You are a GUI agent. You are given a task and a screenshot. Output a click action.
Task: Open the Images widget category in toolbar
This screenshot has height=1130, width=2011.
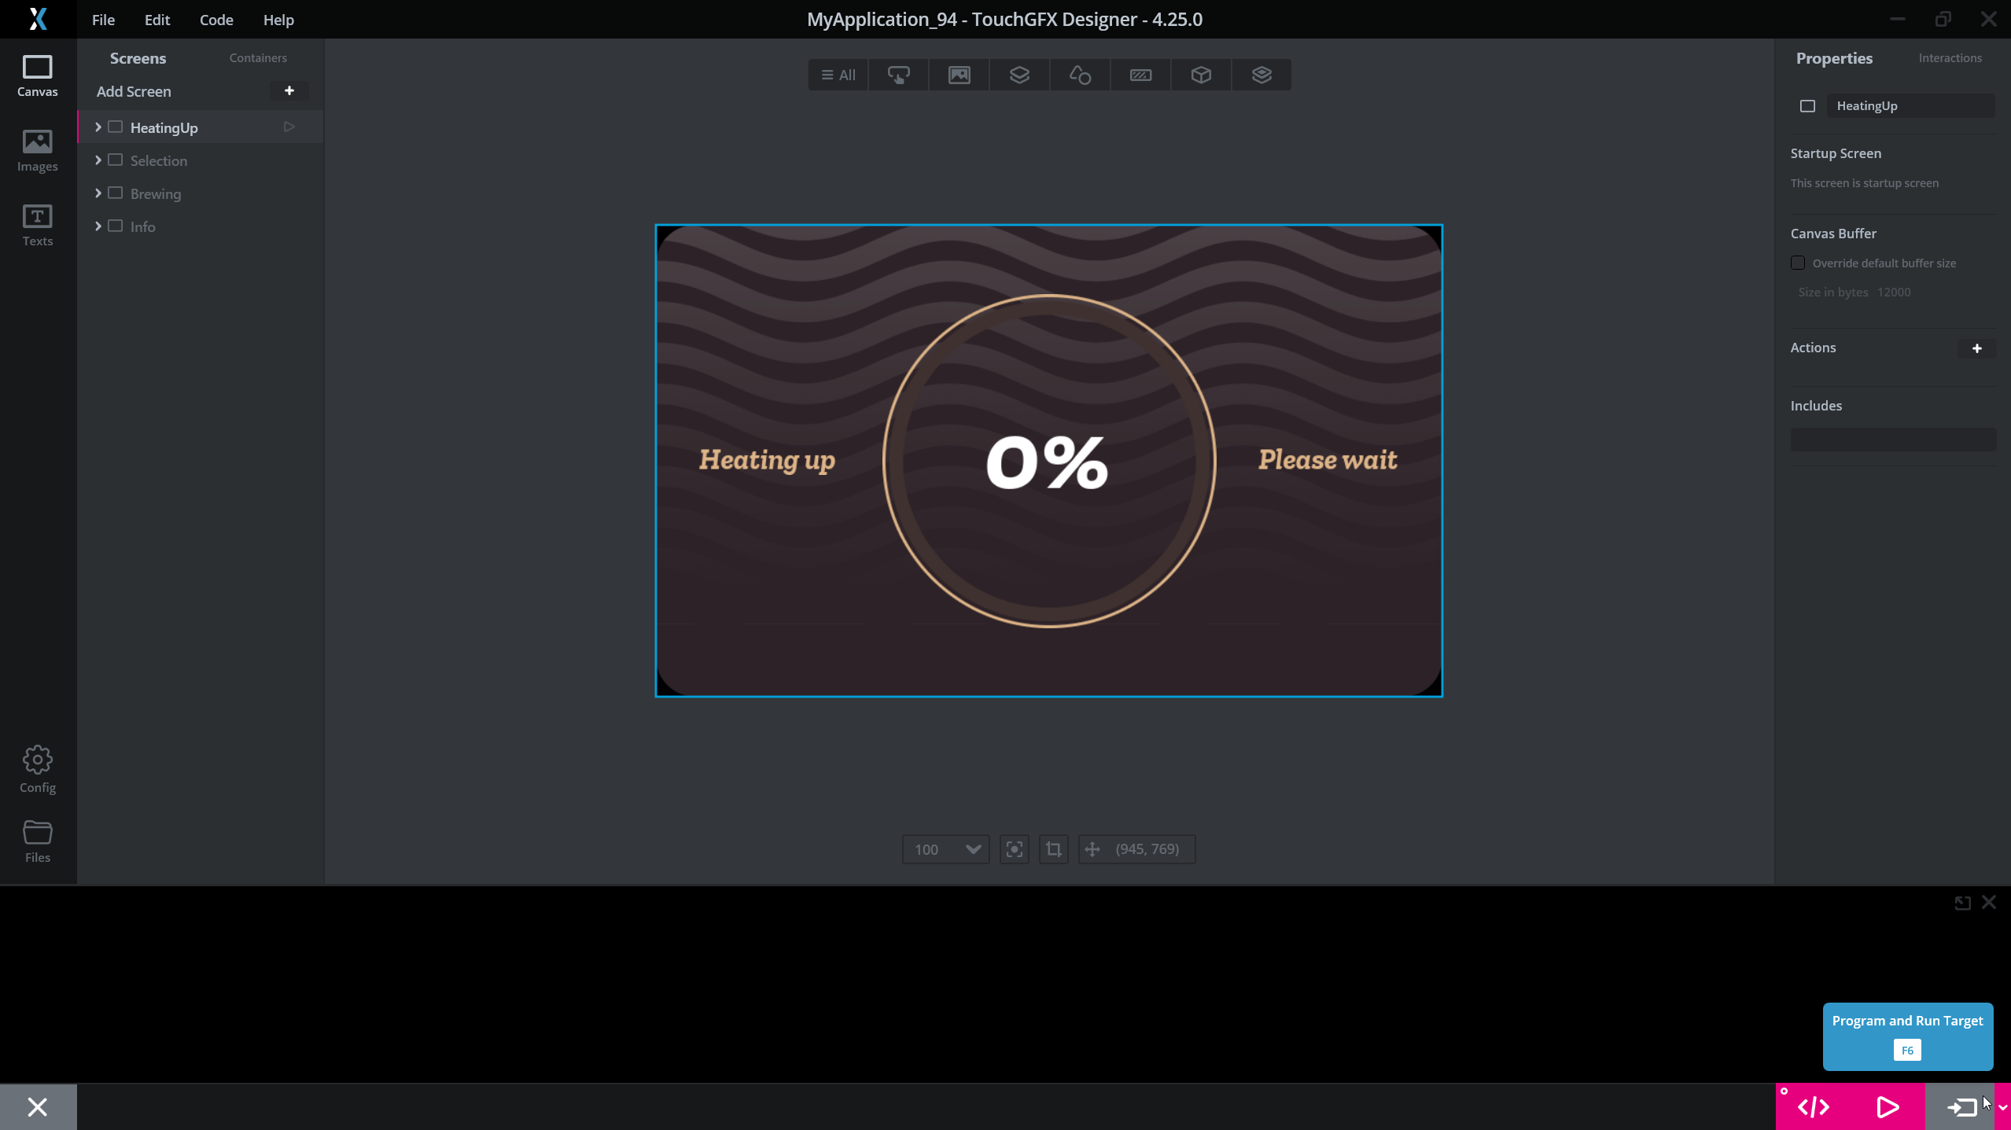[x=959, y=75]
